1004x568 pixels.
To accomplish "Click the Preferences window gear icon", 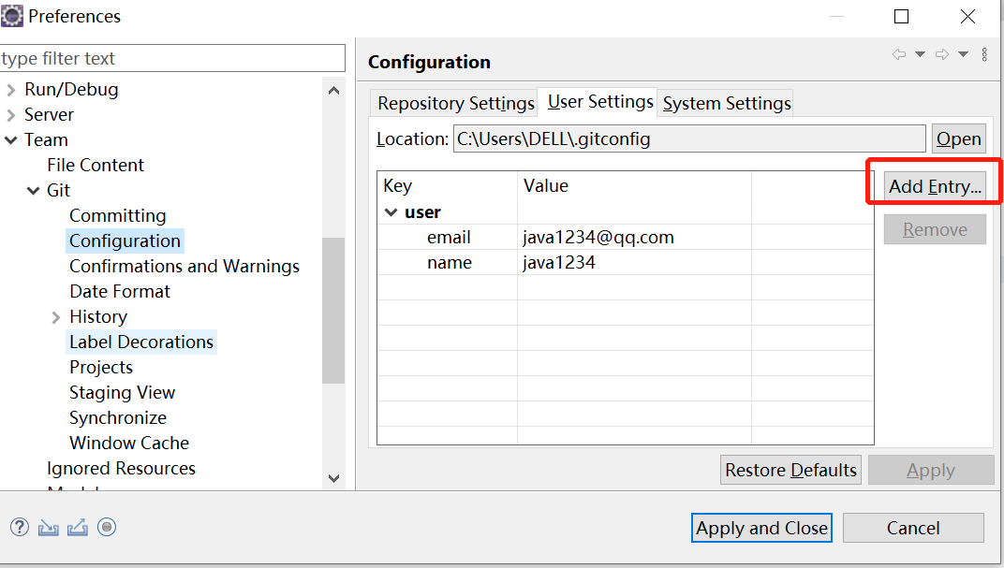I will pyautogui.click(x=12, y=16).
